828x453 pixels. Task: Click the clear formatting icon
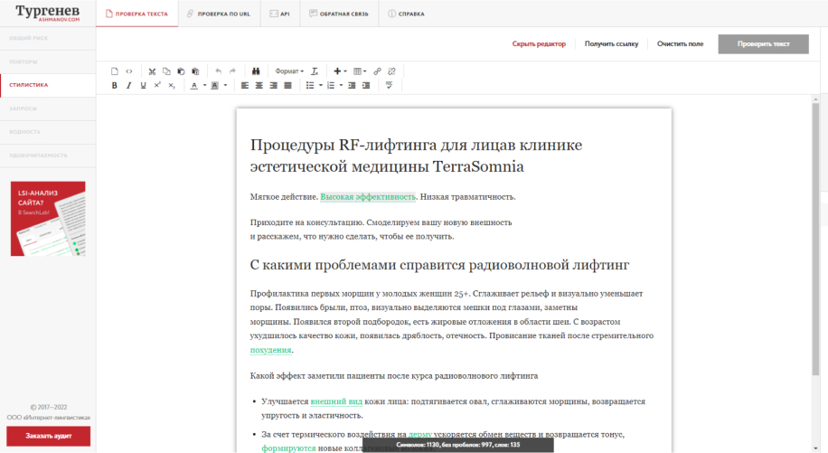coord(315,71)
